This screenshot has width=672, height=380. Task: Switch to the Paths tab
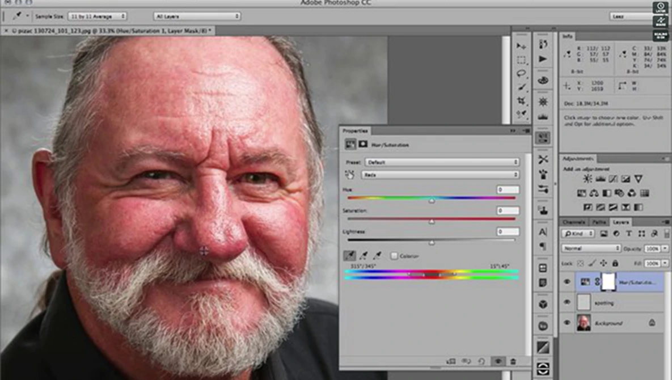pyautogui.click(x=599, y=222)
